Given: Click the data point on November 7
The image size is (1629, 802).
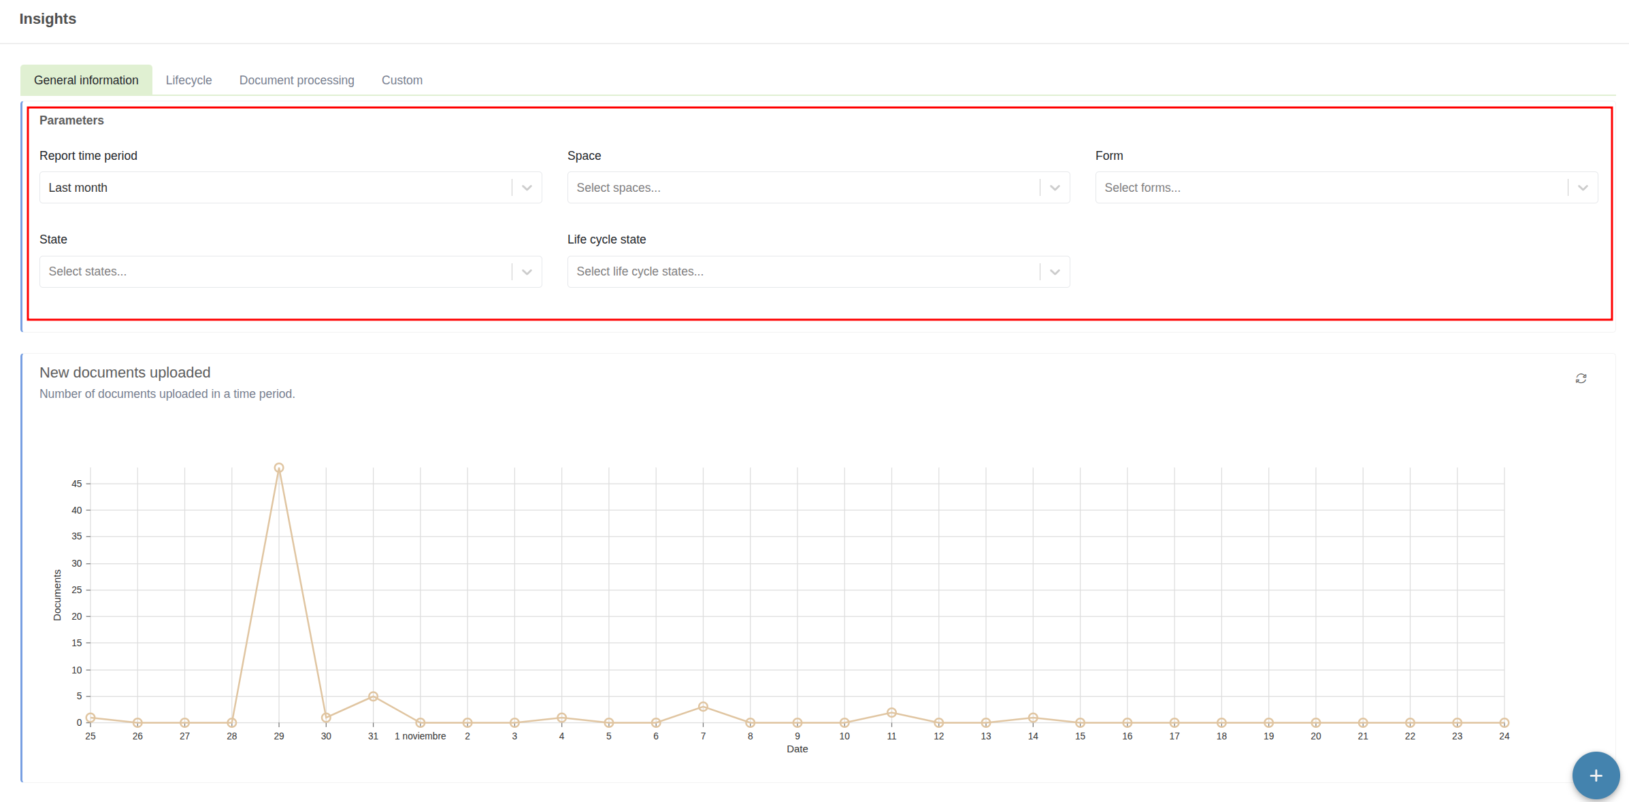Looking at the screenshot, I should coord(703,707).
